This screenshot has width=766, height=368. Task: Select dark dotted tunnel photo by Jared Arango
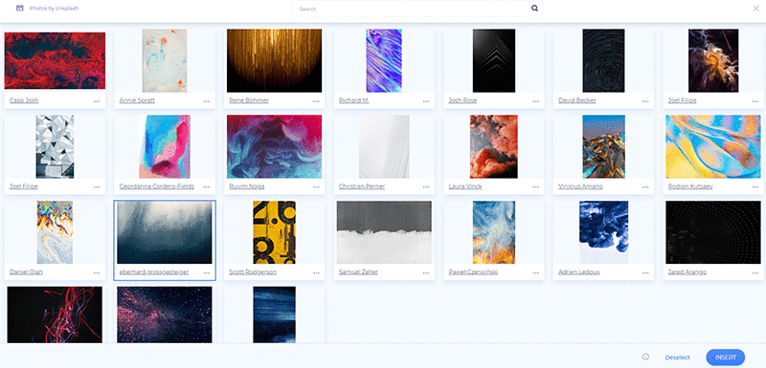point(713,232)
